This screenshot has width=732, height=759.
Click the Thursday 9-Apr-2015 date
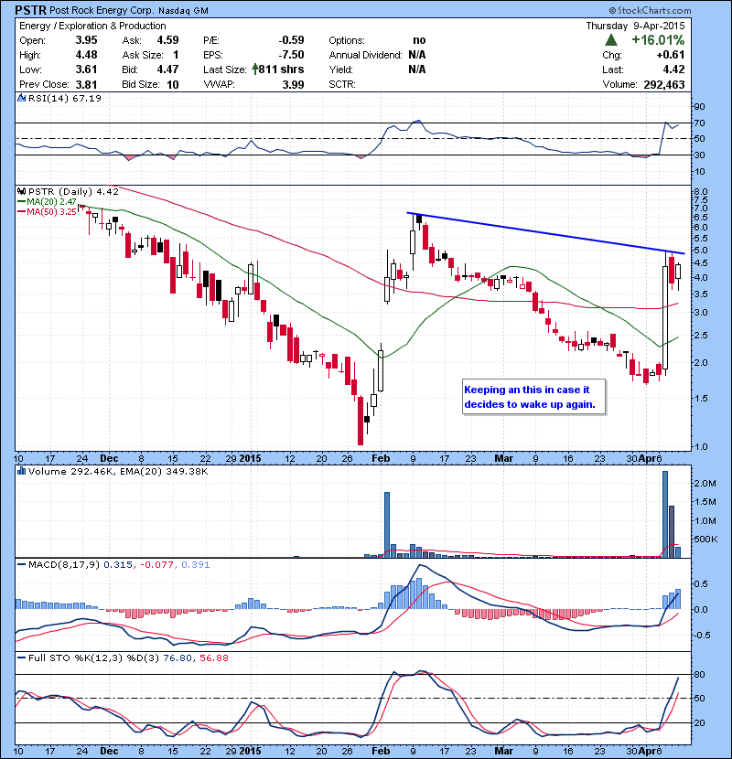coord(635,26)
